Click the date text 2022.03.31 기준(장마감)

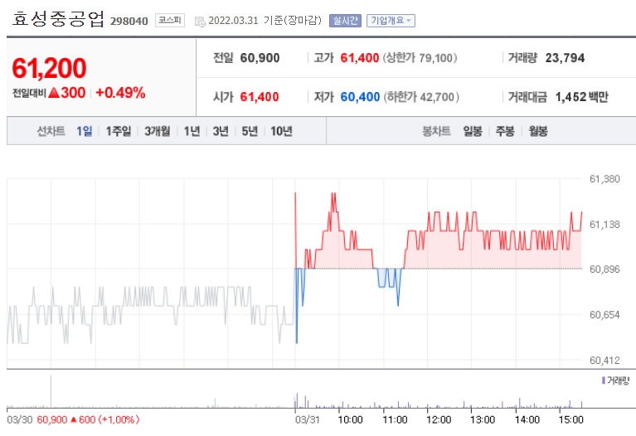(265, 20)
